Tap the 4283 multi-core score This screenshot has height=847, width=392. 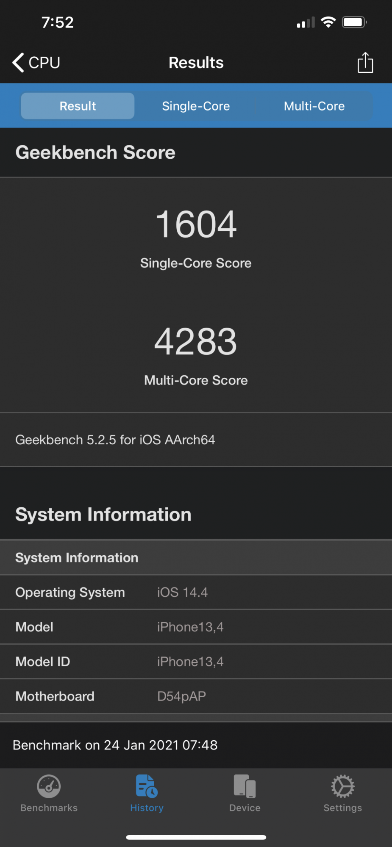coord(196,342)
